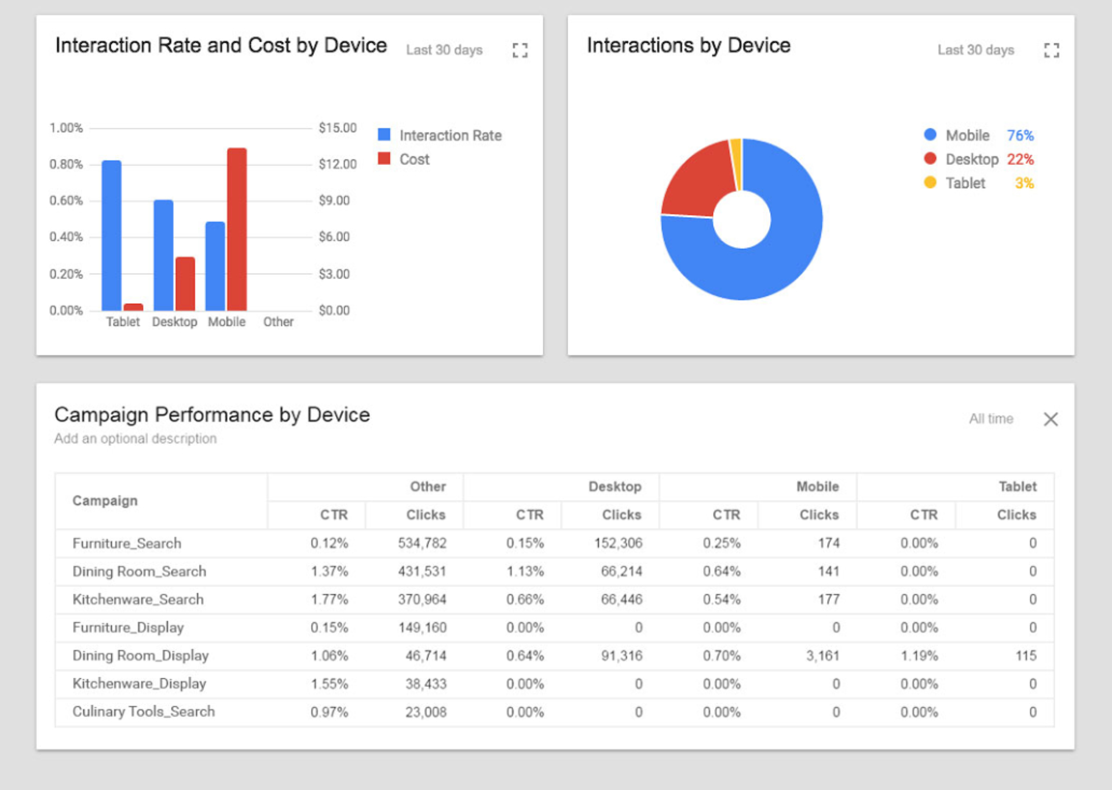This screenshot has height=790, width=1112.
Task: Select the Dining Room_Display campaign row
Action: (x=140, y=656)
